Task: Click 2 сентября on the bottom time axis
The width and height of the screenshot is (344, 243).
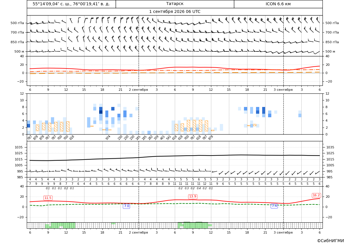Action: coord(138,232)
